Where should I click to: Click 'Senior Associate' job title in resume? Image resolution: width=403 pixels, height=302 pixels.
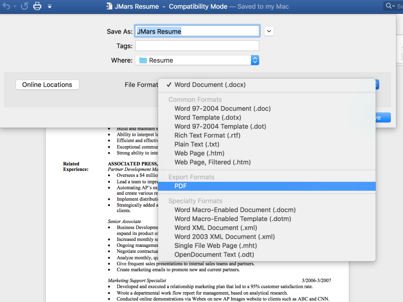pos(124,221)
